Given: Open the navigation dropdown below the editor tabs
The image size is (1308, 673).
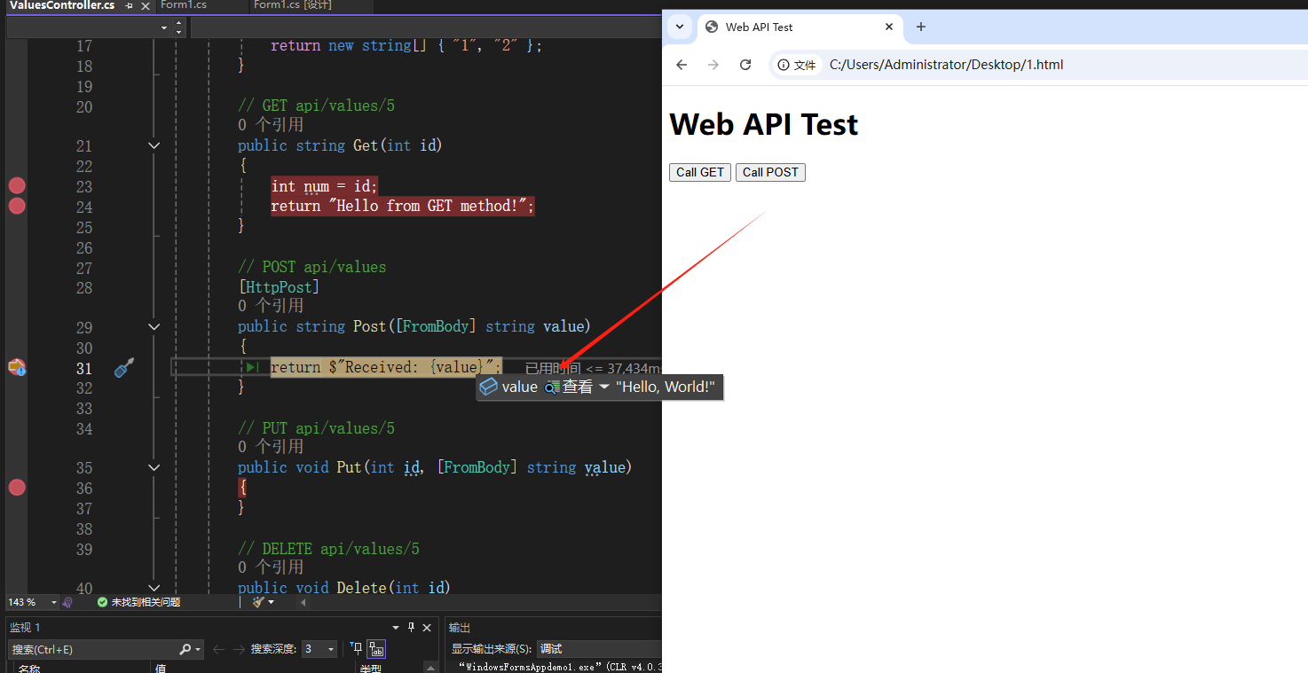Looking at the screenshot, I should tap(164, 27).
